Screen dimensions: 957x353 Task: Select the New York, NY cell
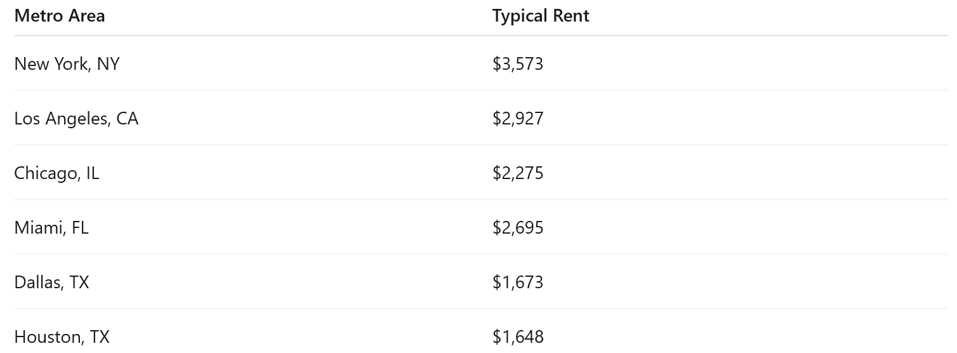click(x=67, y=64)
